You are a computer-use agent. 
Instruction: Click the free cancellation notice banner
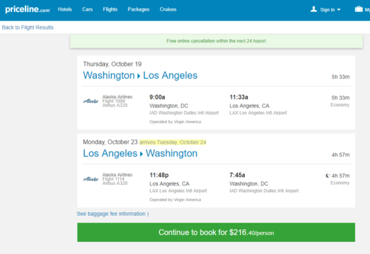(216, 41)
